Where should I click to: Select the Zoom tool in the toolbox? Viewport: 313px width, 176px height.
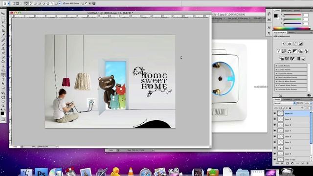pyautogui.click(x=3, y=106)
